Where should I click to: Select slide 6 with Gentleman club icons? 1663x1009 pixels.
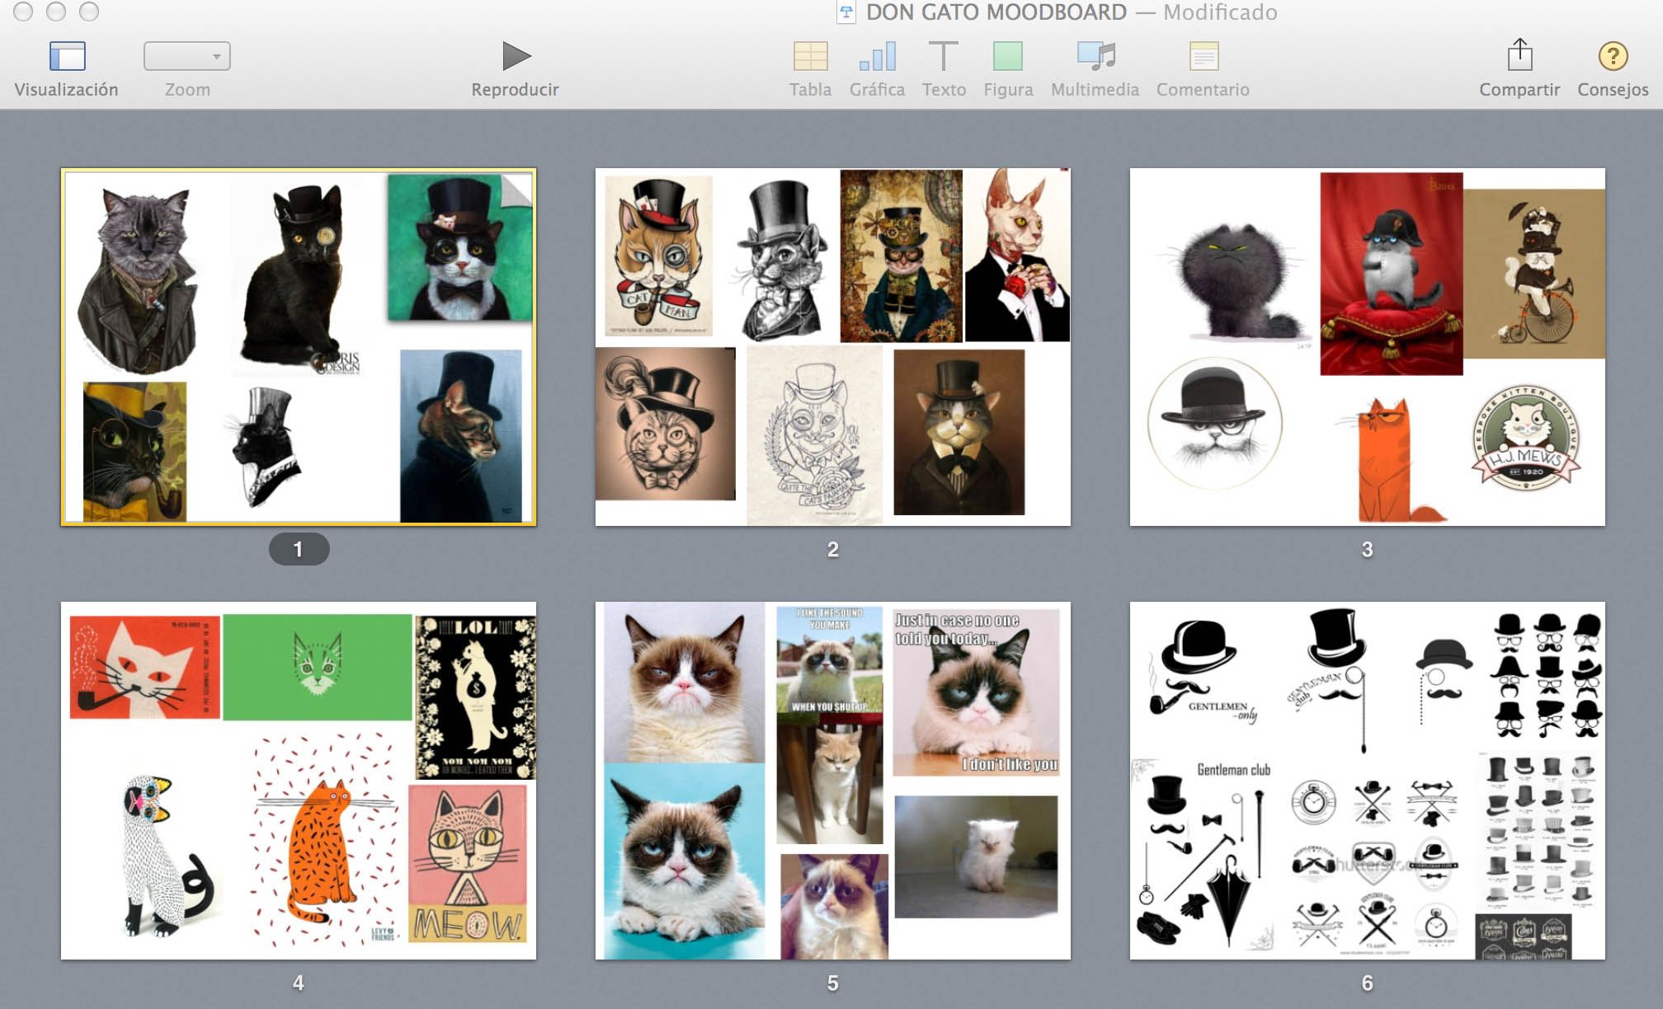[1368, 780]
